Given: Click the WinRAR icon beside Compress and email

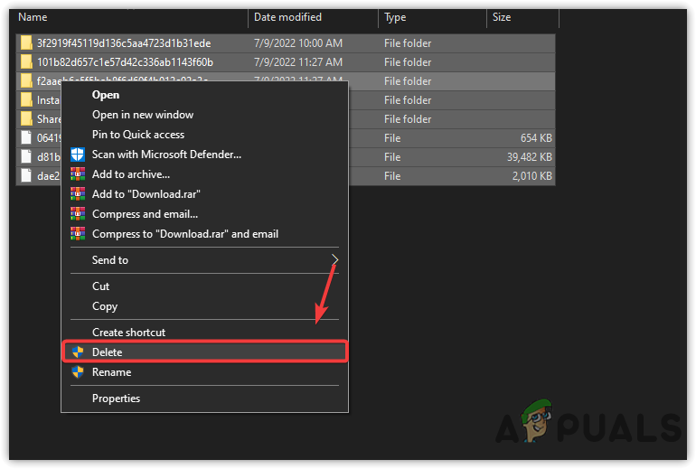Looking at the screenshot, I should [x=77, y=214].
